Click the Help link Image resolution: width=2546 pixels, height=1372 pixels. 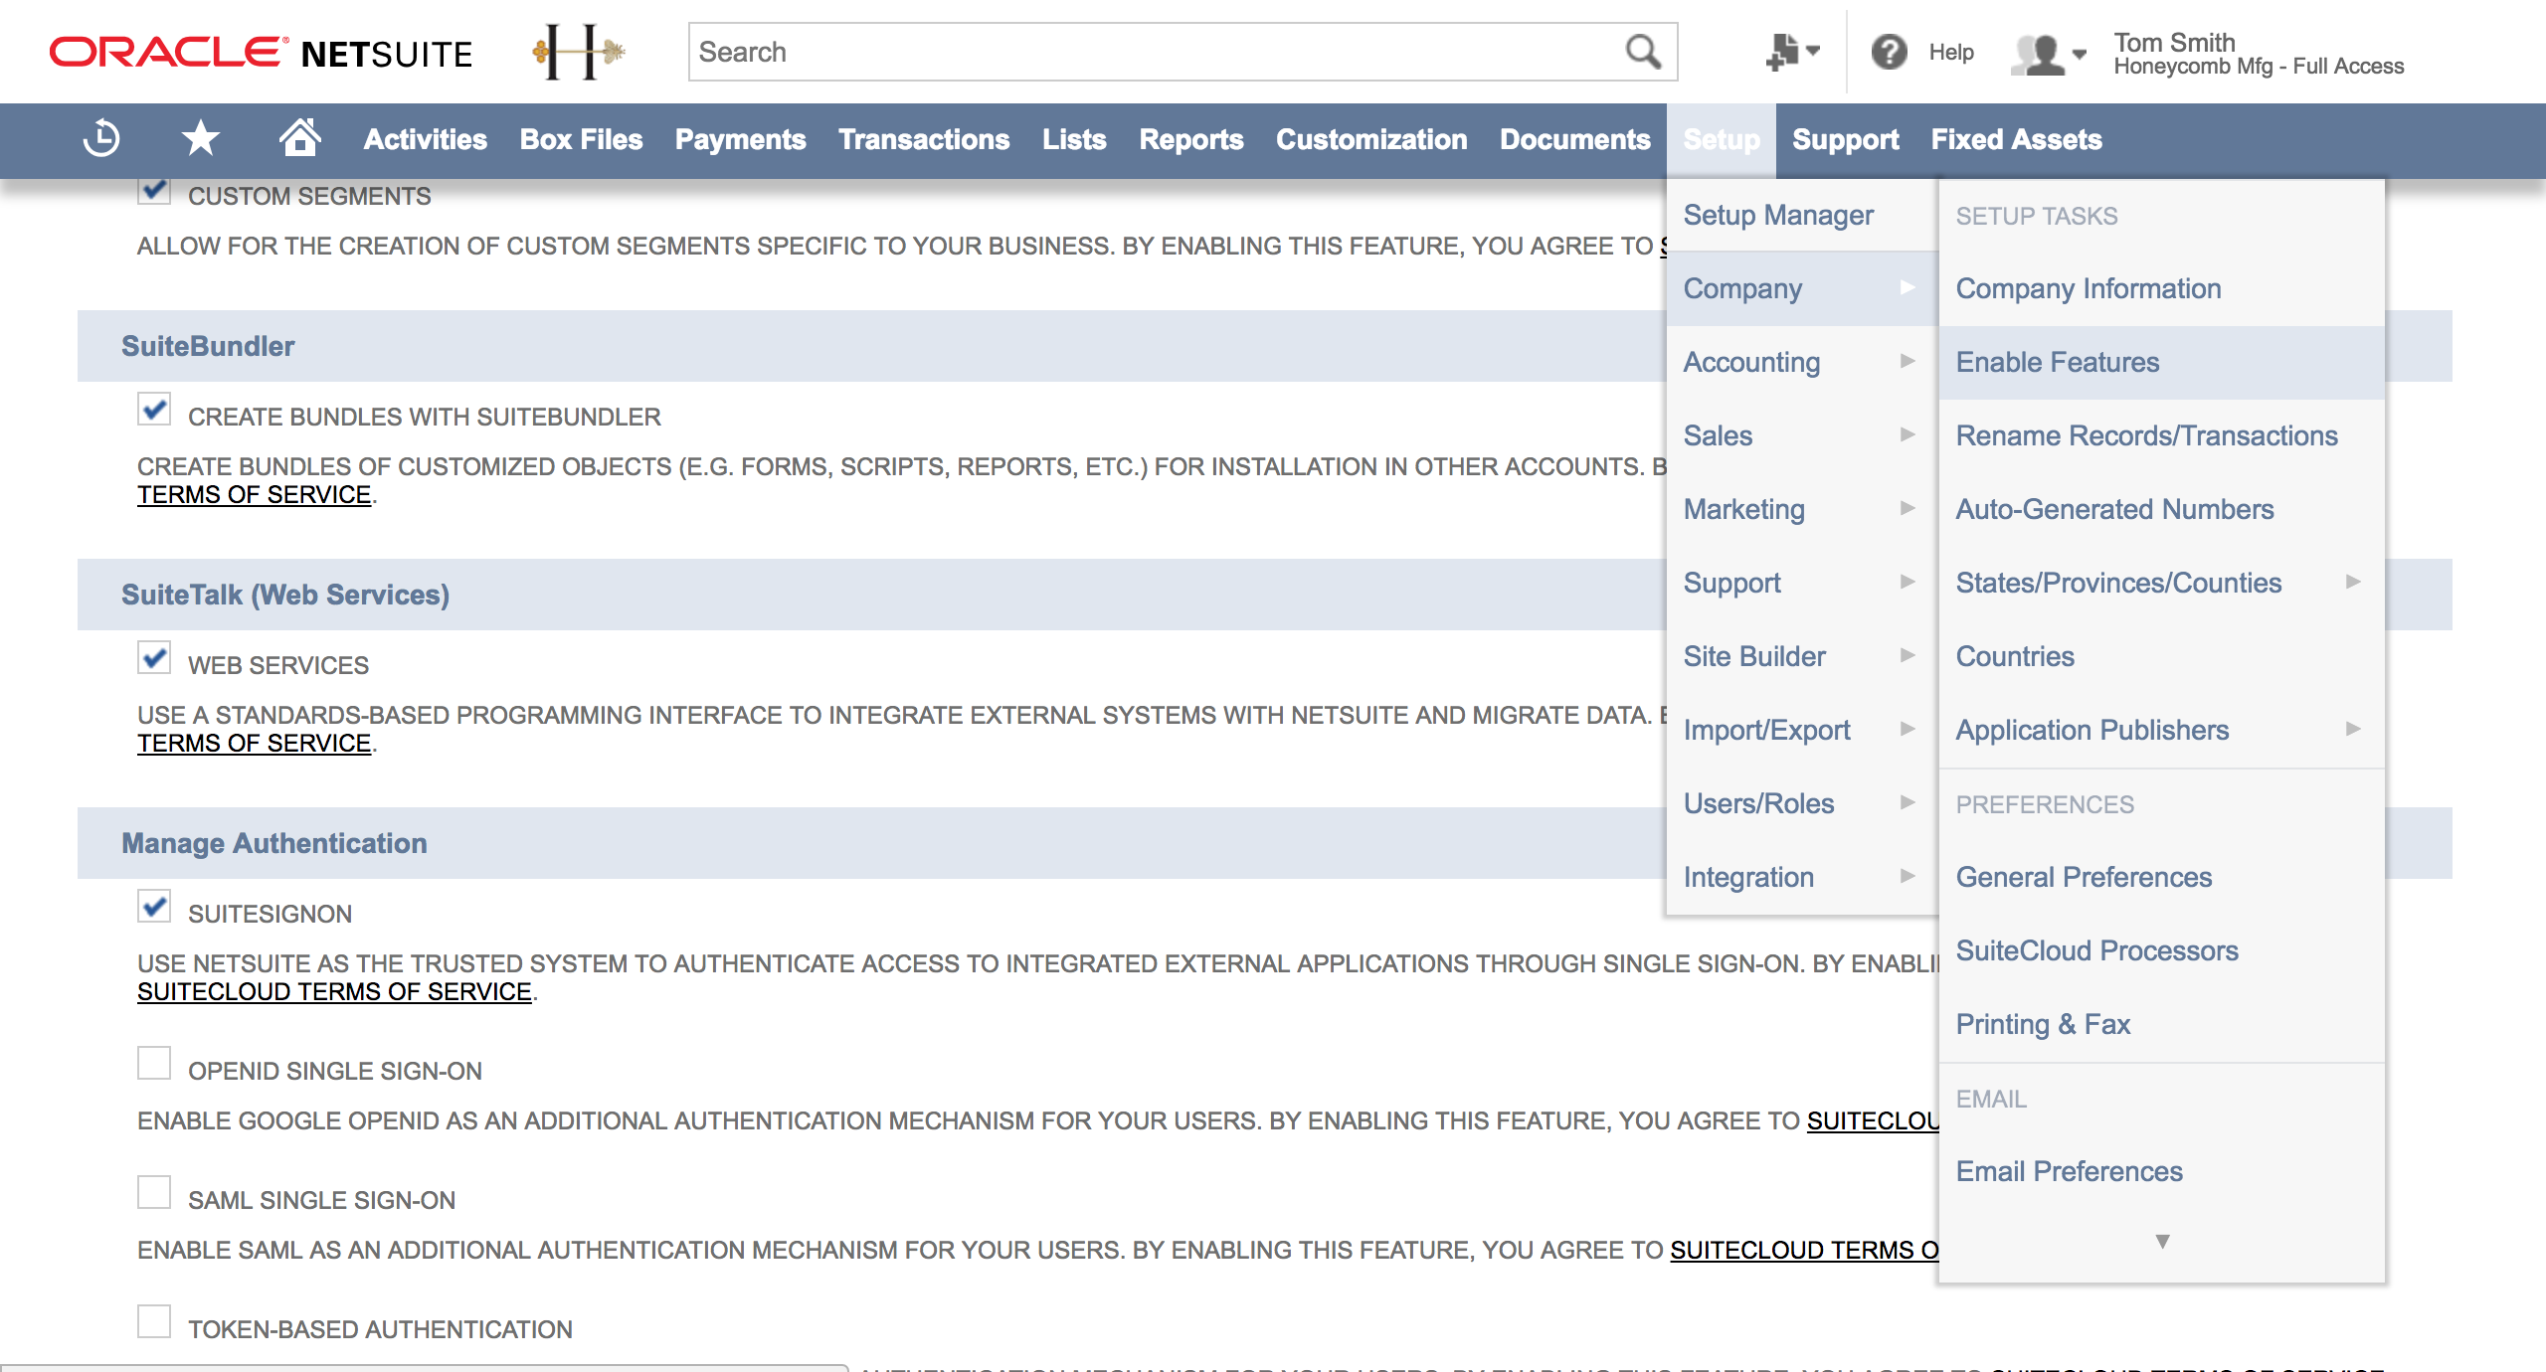[x=1950, y=52]
